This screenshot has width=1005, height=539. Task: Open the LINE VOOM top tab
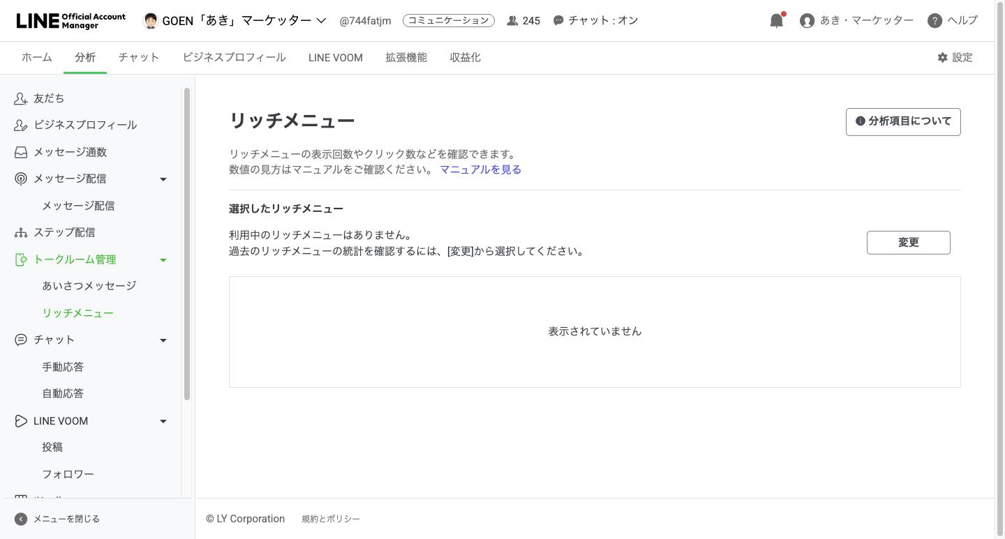(x=336, y=58)
